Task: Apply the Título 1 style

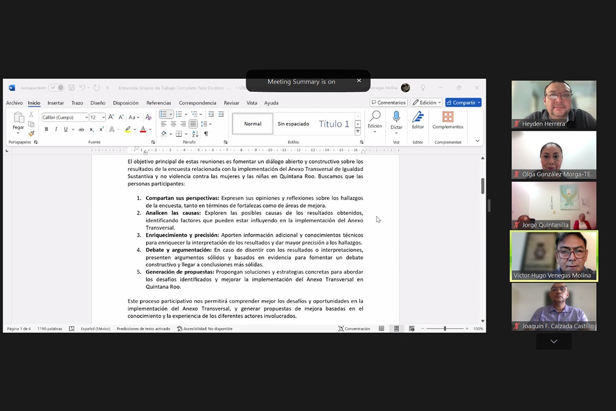Action: 334,124
